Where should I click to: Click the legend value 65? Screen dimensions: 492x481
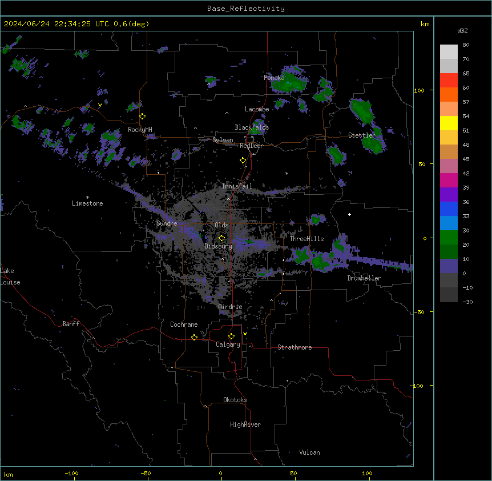tap(466, 74)
